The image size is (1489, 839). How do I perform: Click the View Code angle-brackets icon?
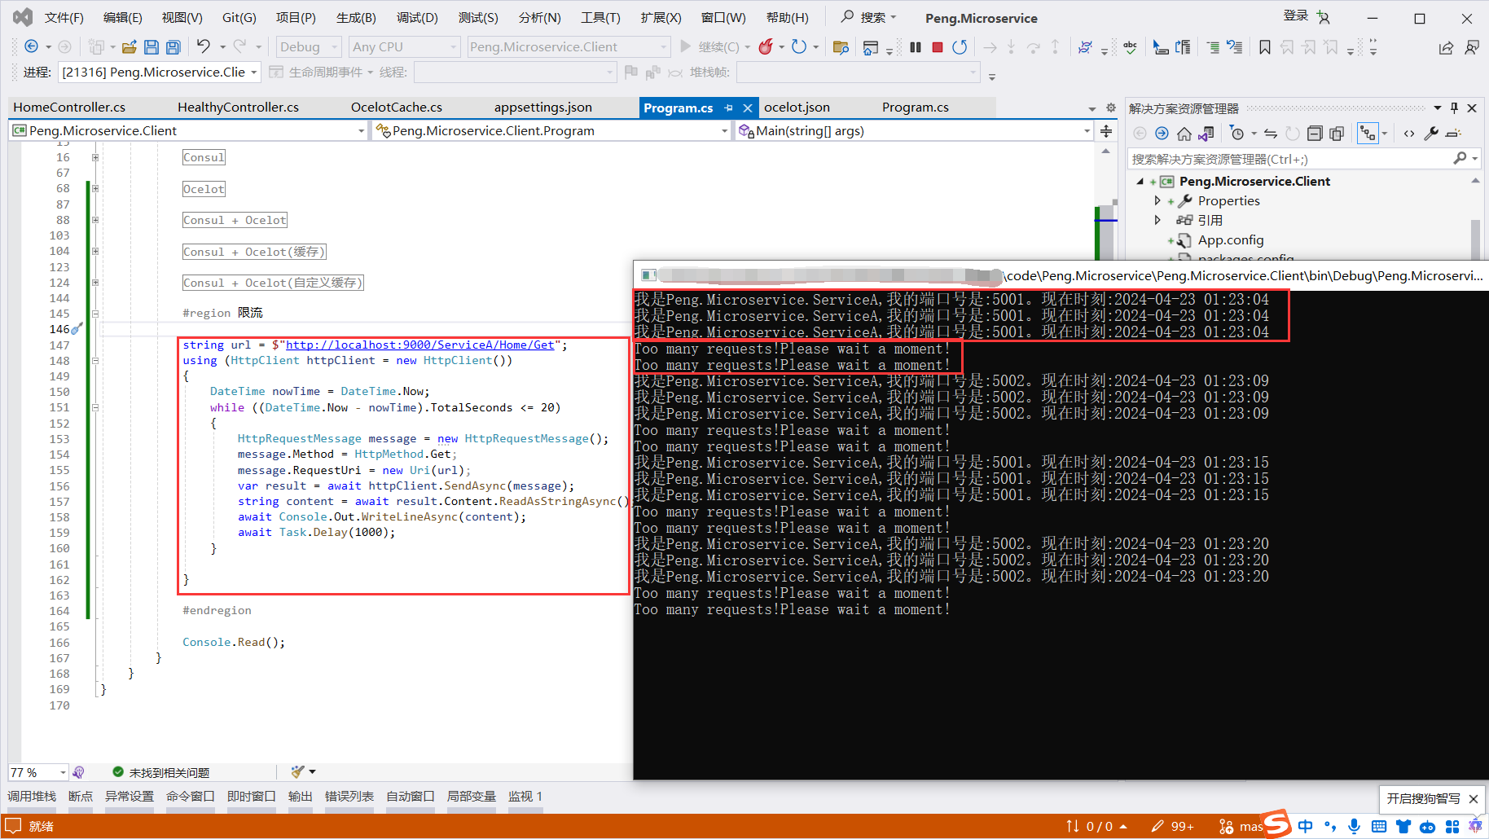(1409, 134)
